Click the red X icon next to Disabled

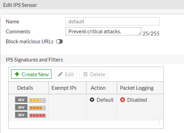(123, 100)
